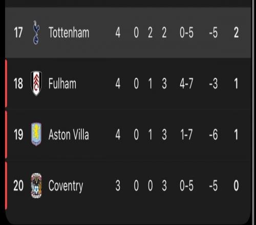Click position number 19 in table
The width and height of the screenshot is (256, 225).
(18, 134)
